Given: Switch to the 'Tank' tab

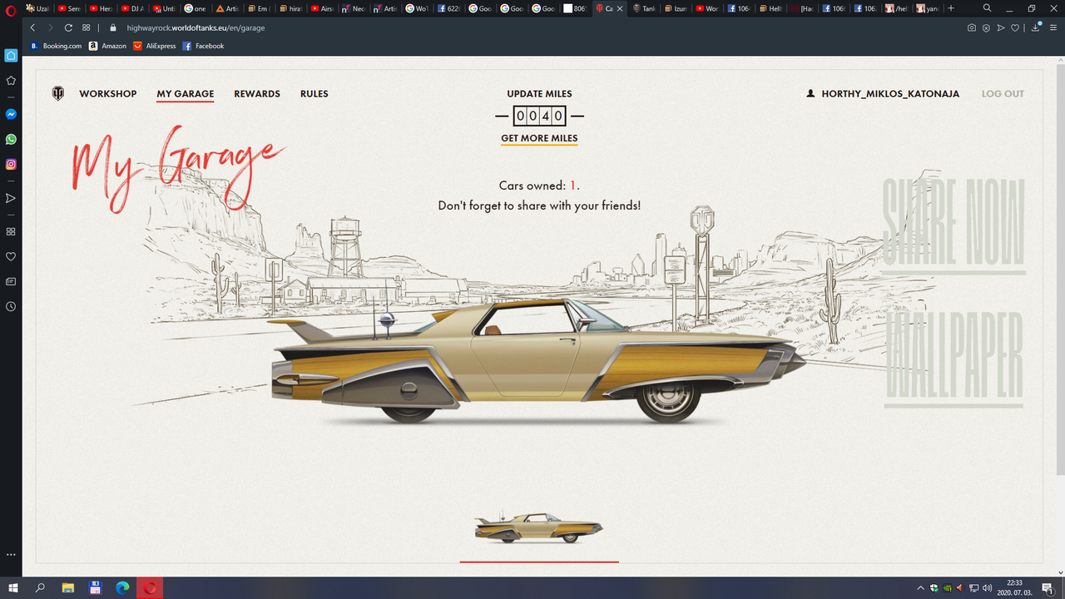Looking at the screenshot, I should point(644,8).
